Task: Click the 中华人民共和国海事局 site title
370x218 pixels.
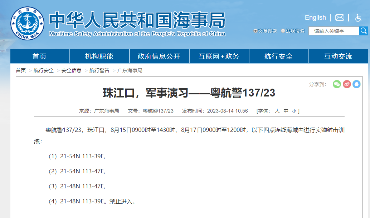Action: (x=137, y=20)
